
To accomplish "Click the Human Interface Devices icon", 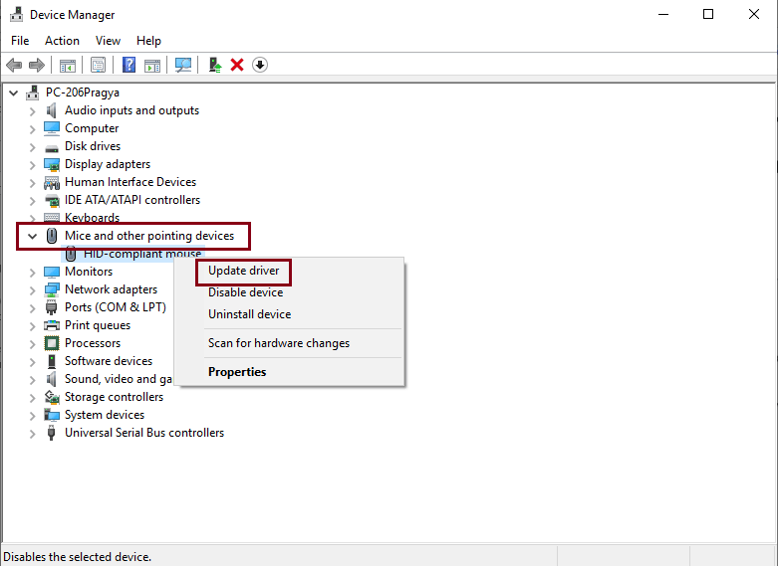I will tap(52, 183).
